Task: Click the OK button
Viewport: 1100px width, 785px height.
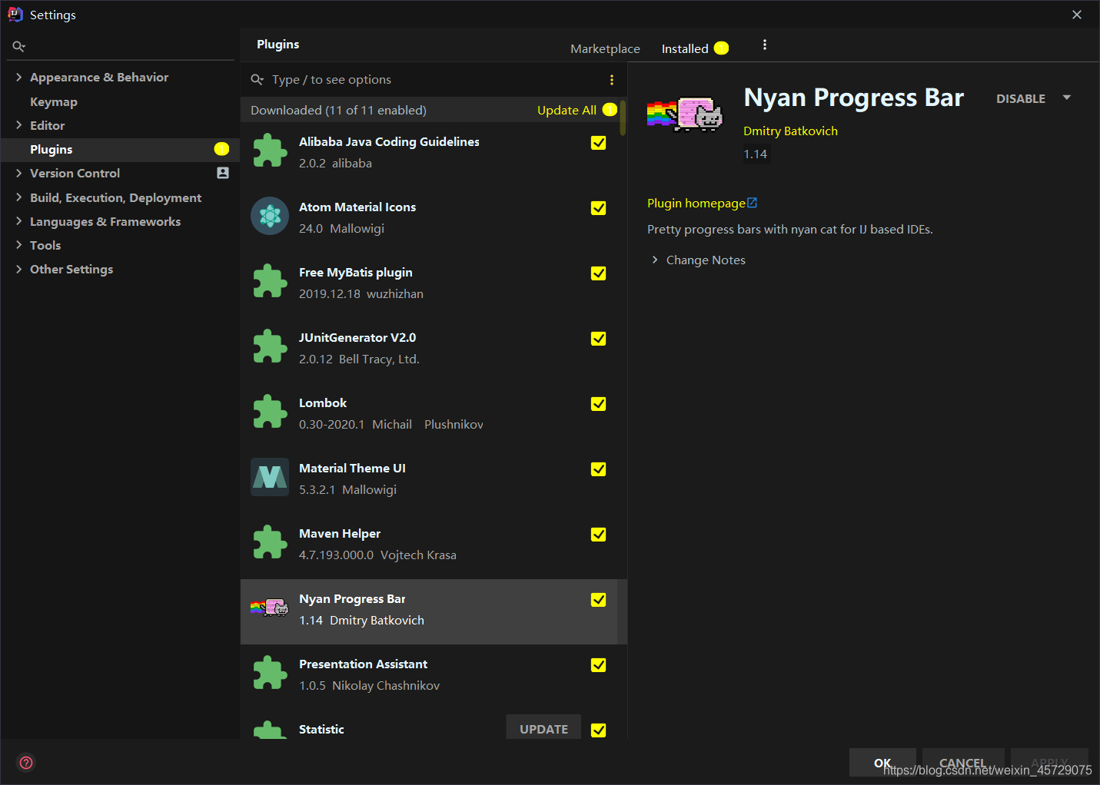Action: point(882,763)
